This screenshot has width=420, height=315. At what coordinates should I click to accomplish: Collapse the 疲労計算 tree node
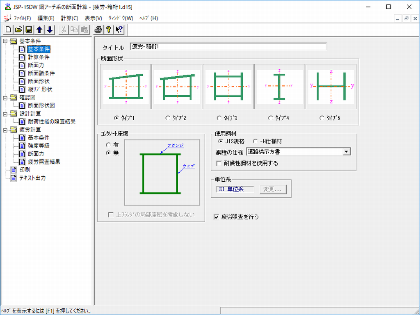point(5,130)
